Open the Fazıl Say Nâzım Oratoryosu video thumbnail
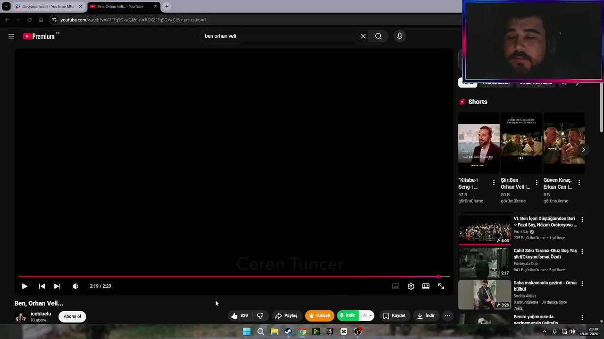This screenshot has width=604, height=339. click(x=484, y=230)
